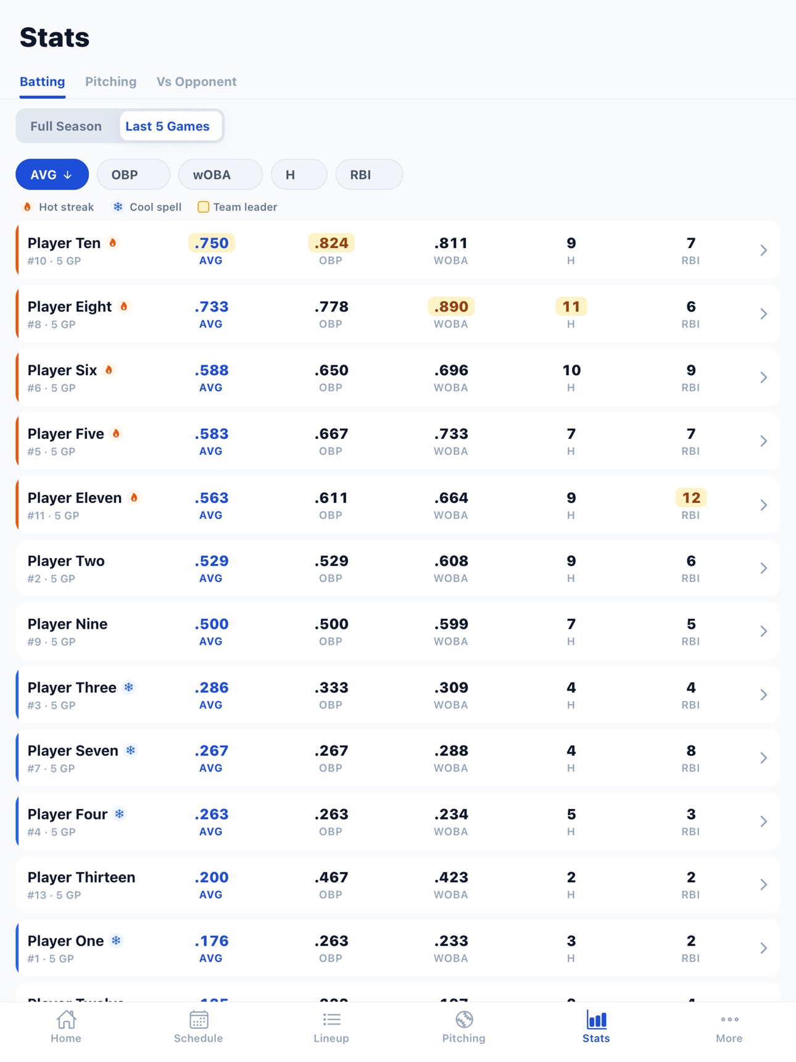796x1062 pixels.
Task: Open Player Six row chevron
Action: [763, 378]
